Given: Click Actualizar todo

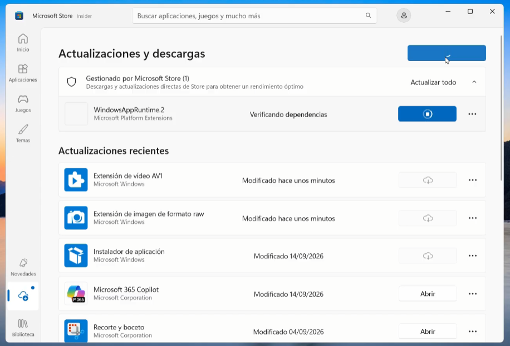Looking at the screenshot, I should tap(433, 82).
